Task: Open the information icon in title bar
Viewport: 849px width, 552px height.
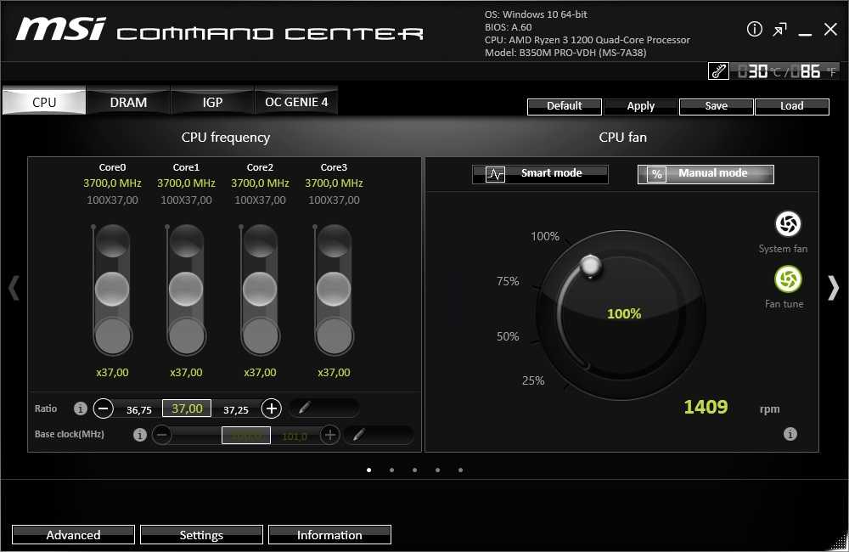Action: click(x=754, y=30)
